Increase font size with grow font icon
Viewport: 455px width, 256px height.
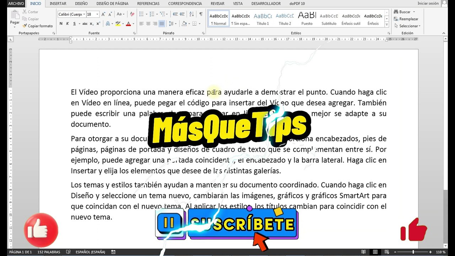(103, 14)
